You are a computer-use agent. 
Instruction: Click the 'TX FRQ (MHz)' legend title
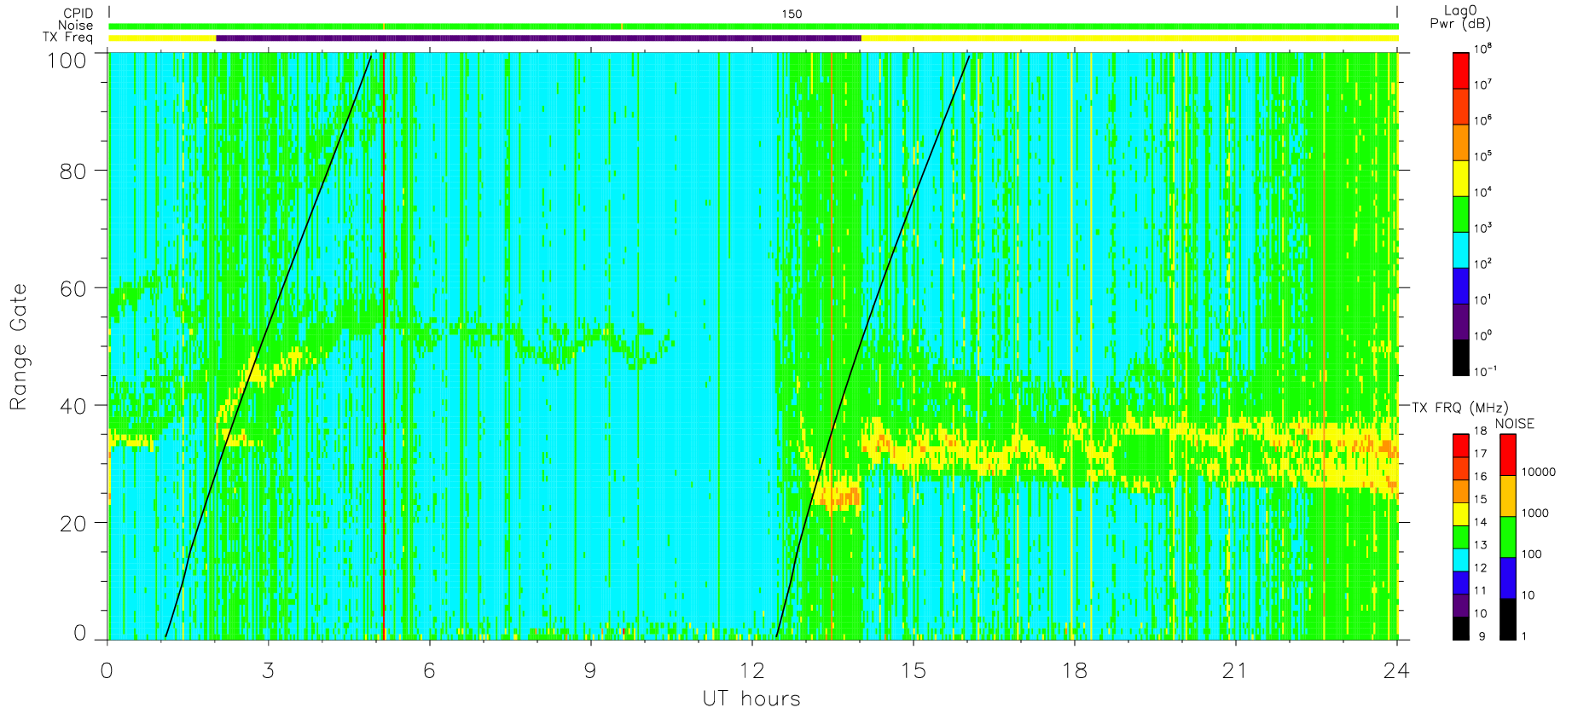(x=1459, y=408)
